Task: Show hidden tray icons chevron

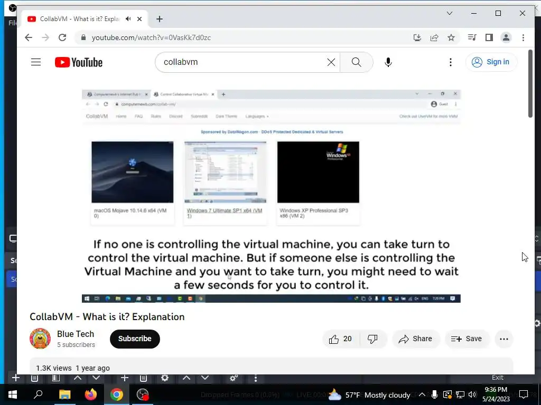Action: click(422, 394)
